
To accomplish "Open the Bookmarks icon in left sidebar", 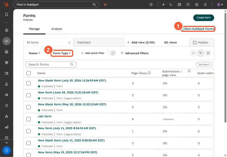I will 7,14.
